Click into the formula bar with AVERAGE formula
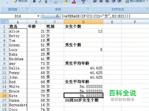This screenshot has height=111, width=149. [105, 16]
